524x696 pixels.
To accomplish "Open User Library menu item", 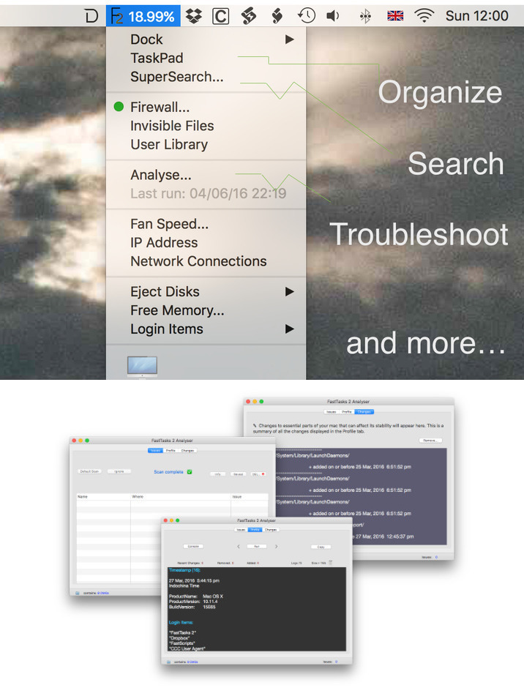I will [x=169, y=145].
